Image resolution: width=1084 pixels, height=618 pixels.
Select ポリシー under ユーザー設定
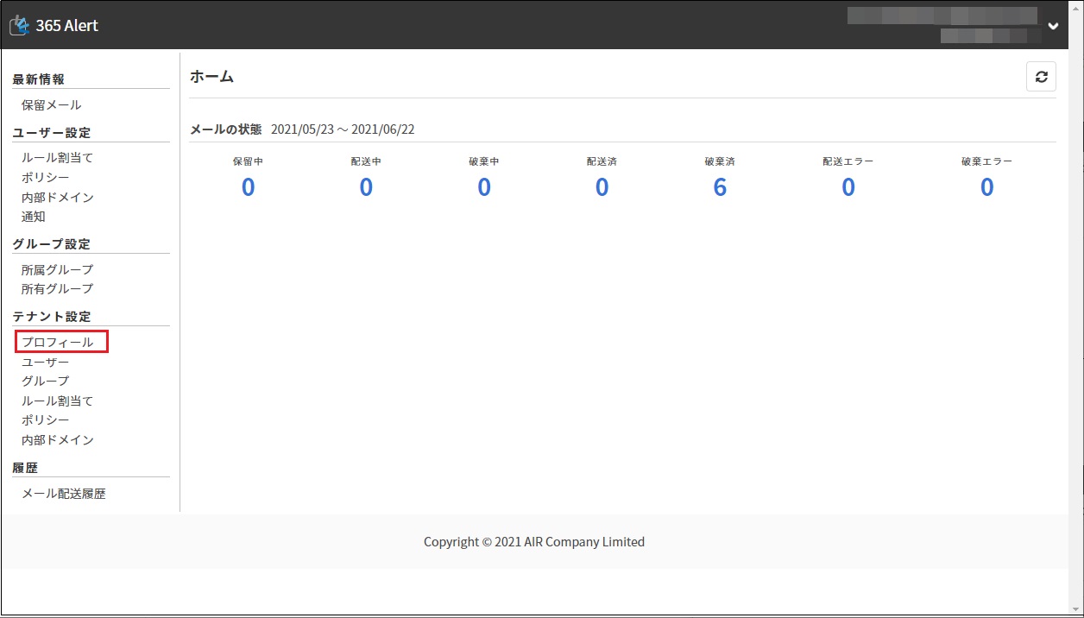(45, 178)
